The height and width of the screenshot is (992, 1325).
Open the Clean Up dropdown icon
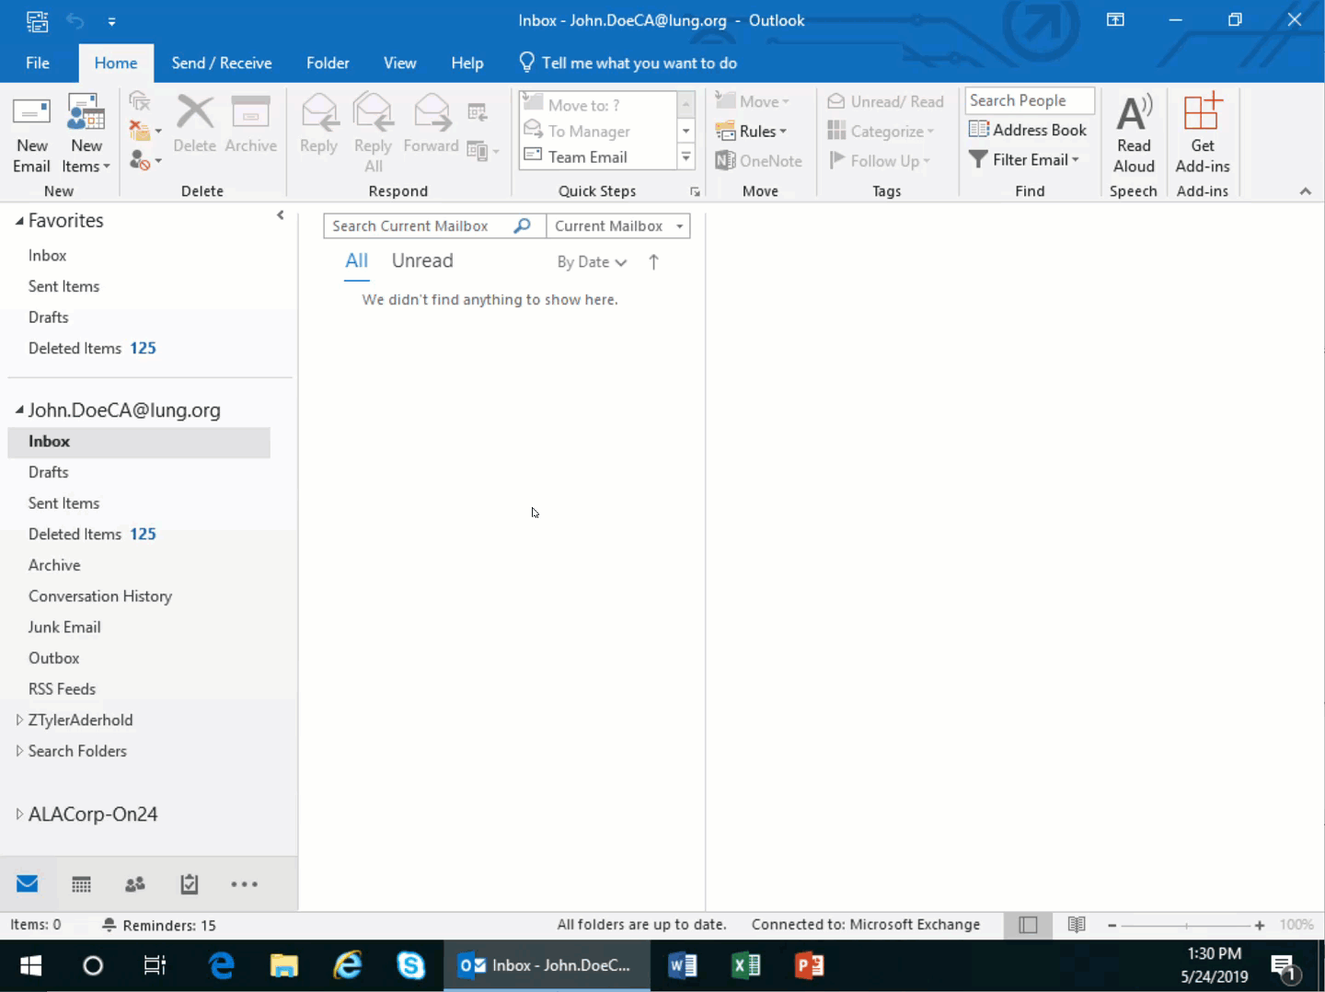point(144,131)
